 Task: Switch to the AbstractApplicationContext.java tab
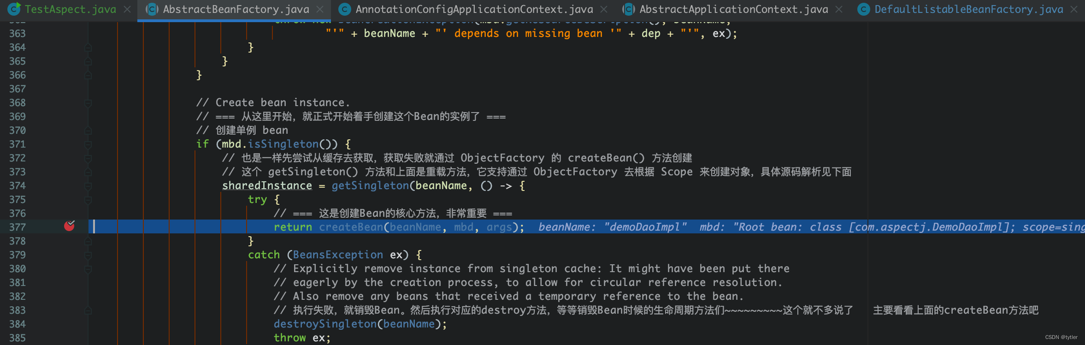[x=734, y=9]
